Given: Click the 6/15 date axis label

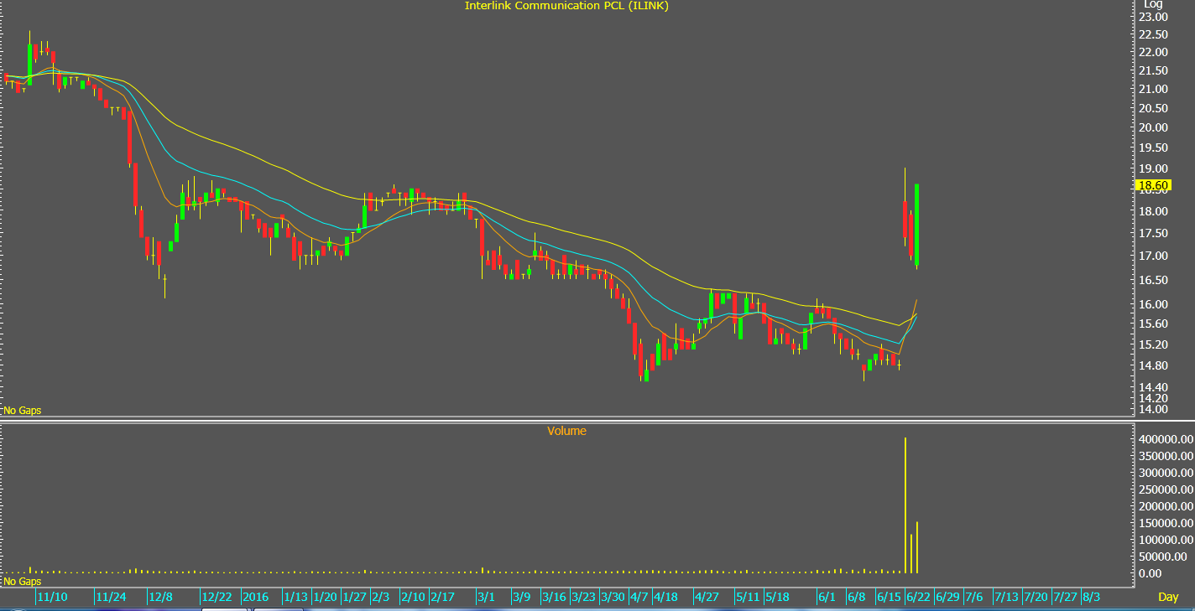Looking at the screenshot, I should click(889, 598).
